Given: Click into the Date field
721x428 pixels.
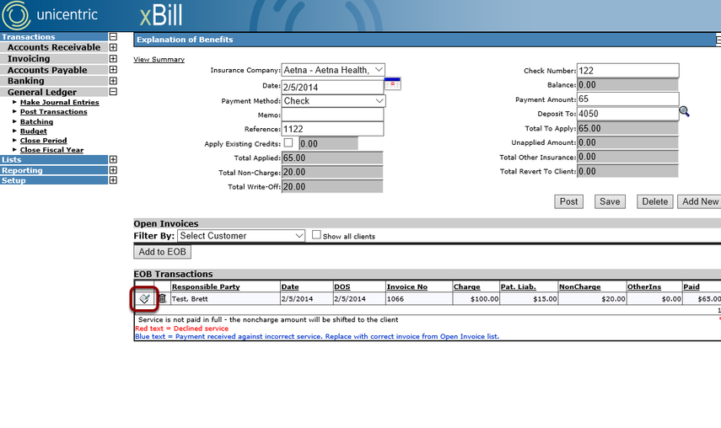Looking at the screenshot, I should 332,87.
